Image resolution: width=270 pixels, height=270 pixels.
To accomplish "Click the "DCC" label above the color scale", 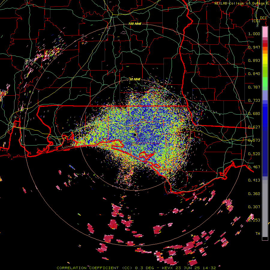I will pos(263,18).
